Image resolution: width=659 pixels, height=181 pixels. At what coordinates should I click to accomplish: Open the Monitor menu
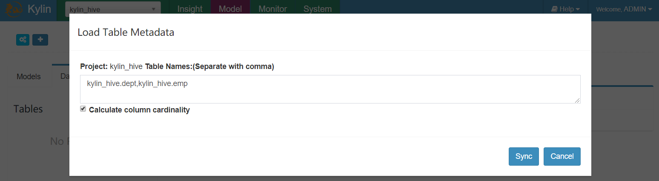coord(273,9)
